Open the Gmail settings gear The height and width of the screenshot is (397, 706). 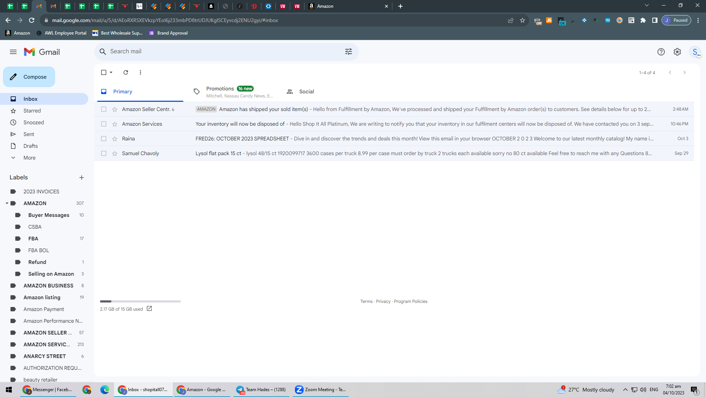coord(677,52)
